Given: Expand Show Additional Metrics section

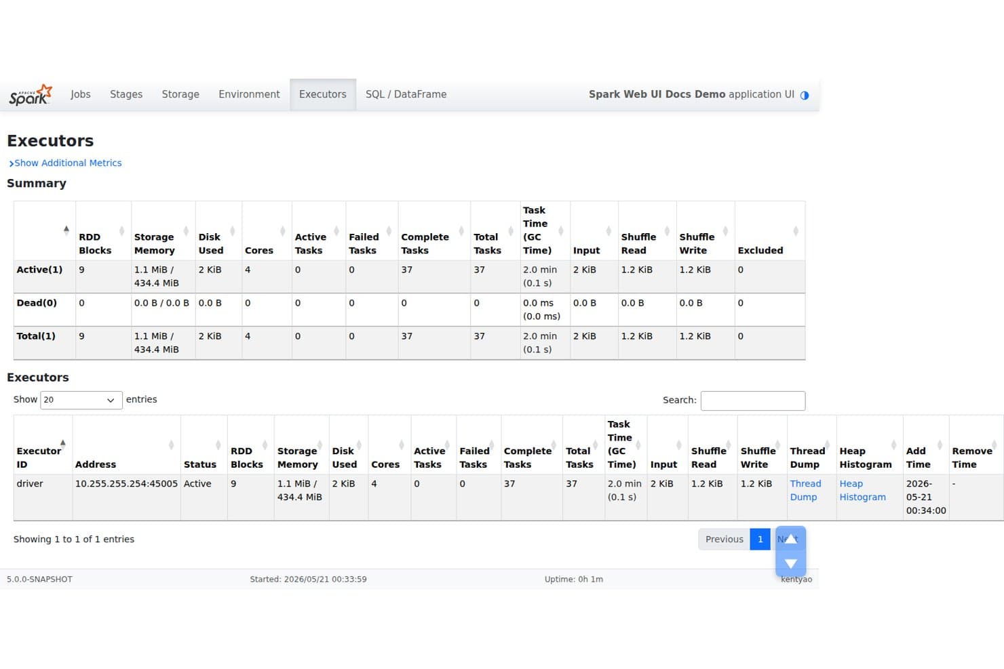Looking at the screenshot, I should [65, 163].
